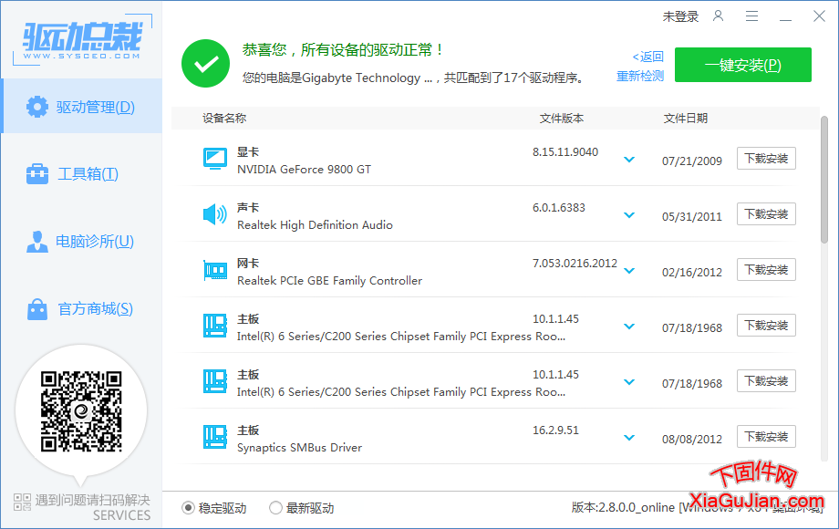Click 下载安装 for Realtek High Definition Audio
Viewport: 839px width, 529px height.
[766, 214]
